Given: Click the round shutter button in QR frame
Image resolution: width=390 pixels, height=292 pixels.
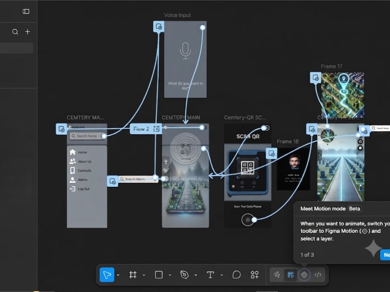Looking at the screenshot, I should (248, 220).
